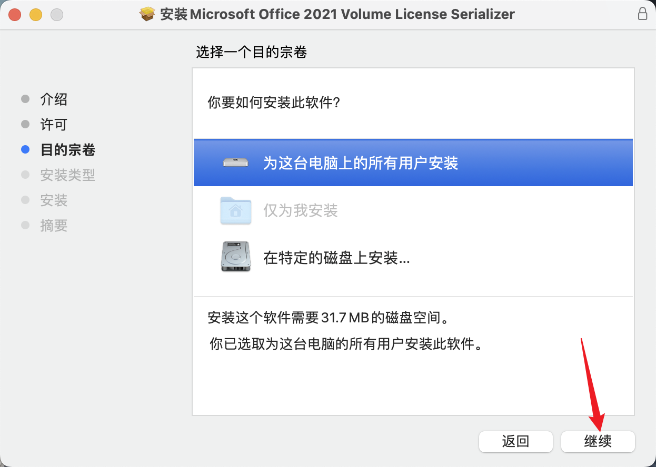
Task: Select the 安装 step in sidebar
Action: coord(54,200)
